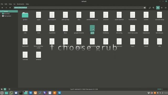This screenshot has height=95, width=168.
Task: Show tree sidebar via status bar button
Action: click(x=5, y=89)
